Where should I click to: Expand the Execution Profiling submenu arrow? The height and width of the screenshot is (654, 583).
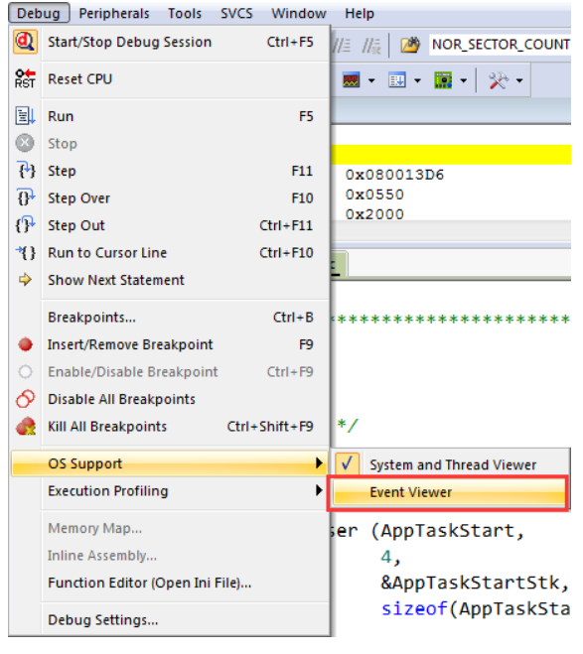[x=319, y=490]
